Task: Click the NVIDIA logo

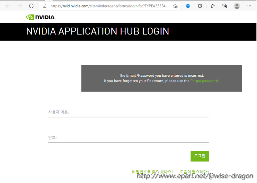Action: point(41,17)
